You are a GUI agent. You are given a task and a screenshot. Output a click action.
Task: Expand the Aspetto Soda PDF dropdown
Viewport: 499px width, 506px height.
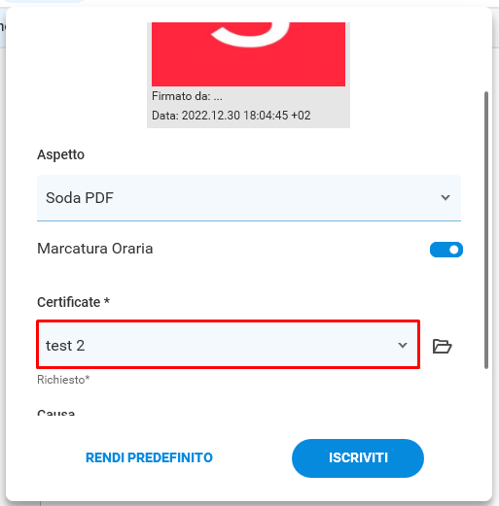[x=249, y=198]
